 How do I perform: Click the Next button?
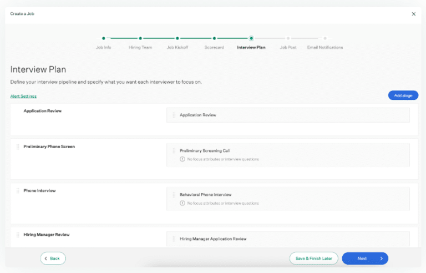tap(365, 258)
